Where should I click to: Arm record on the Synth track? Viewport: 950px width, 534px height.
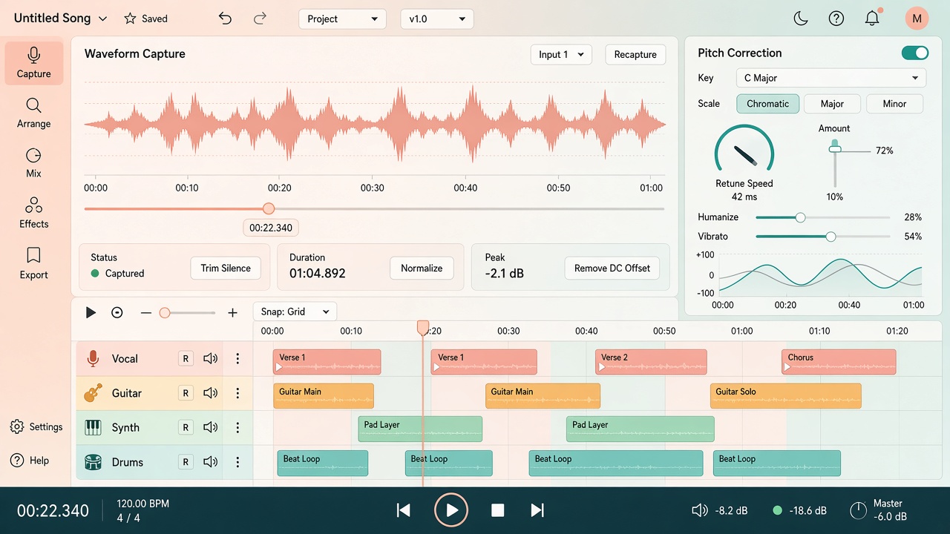(x=186, y=427)
